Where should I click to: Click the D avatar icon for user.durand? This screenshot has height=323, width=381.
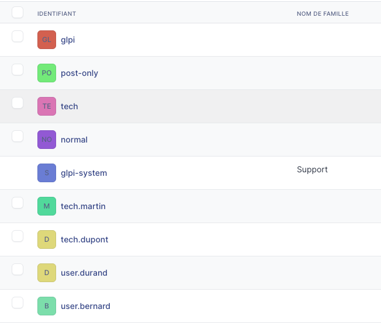(47, 273)
